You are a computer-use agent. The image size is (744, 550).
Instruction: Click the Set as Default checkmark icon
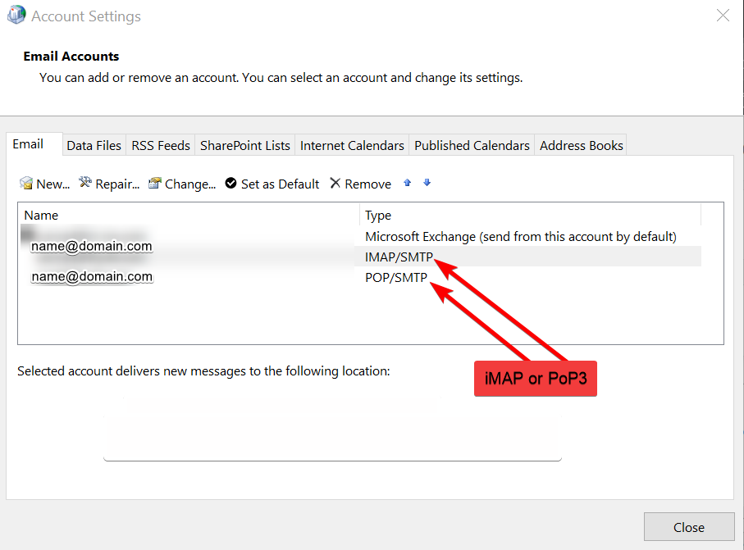[x=231, y=183]
